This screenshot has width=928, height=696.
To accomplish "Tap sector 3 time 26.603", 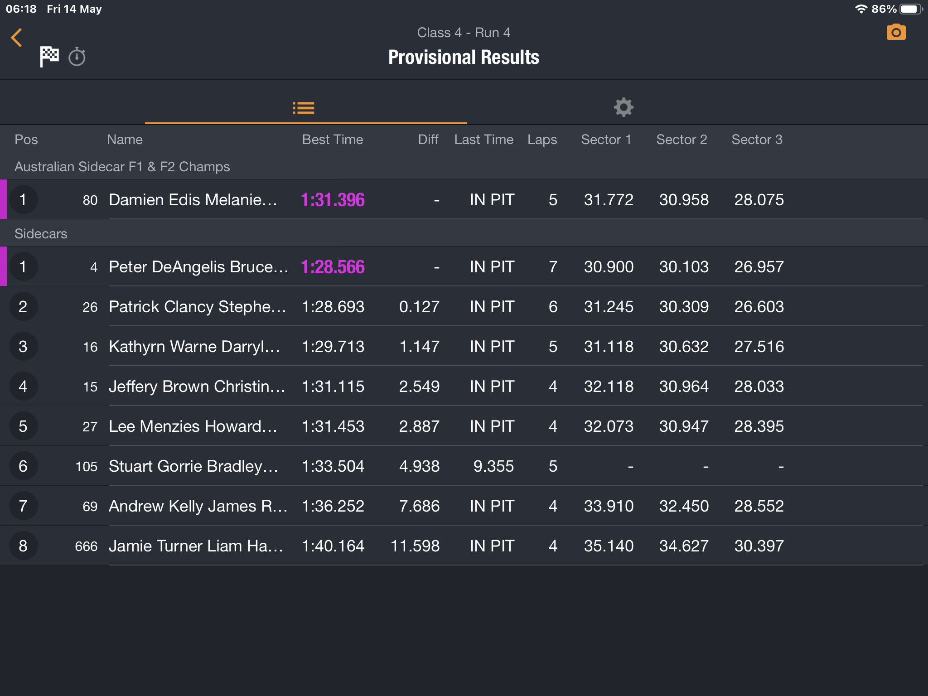I will (759, 307).
